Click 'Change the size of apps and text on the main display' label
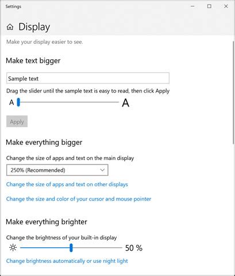This screenshot has width=235, height=276. pyautogui.click(x=70, y=158)
